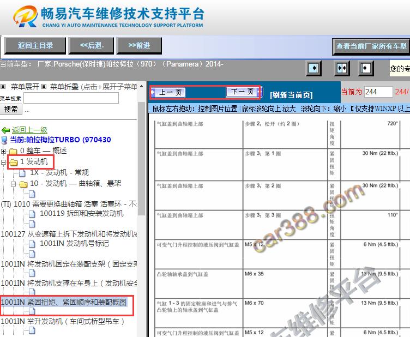Go back with the <<后退 button
Viewport: 410px width, 337px height.
91,46
